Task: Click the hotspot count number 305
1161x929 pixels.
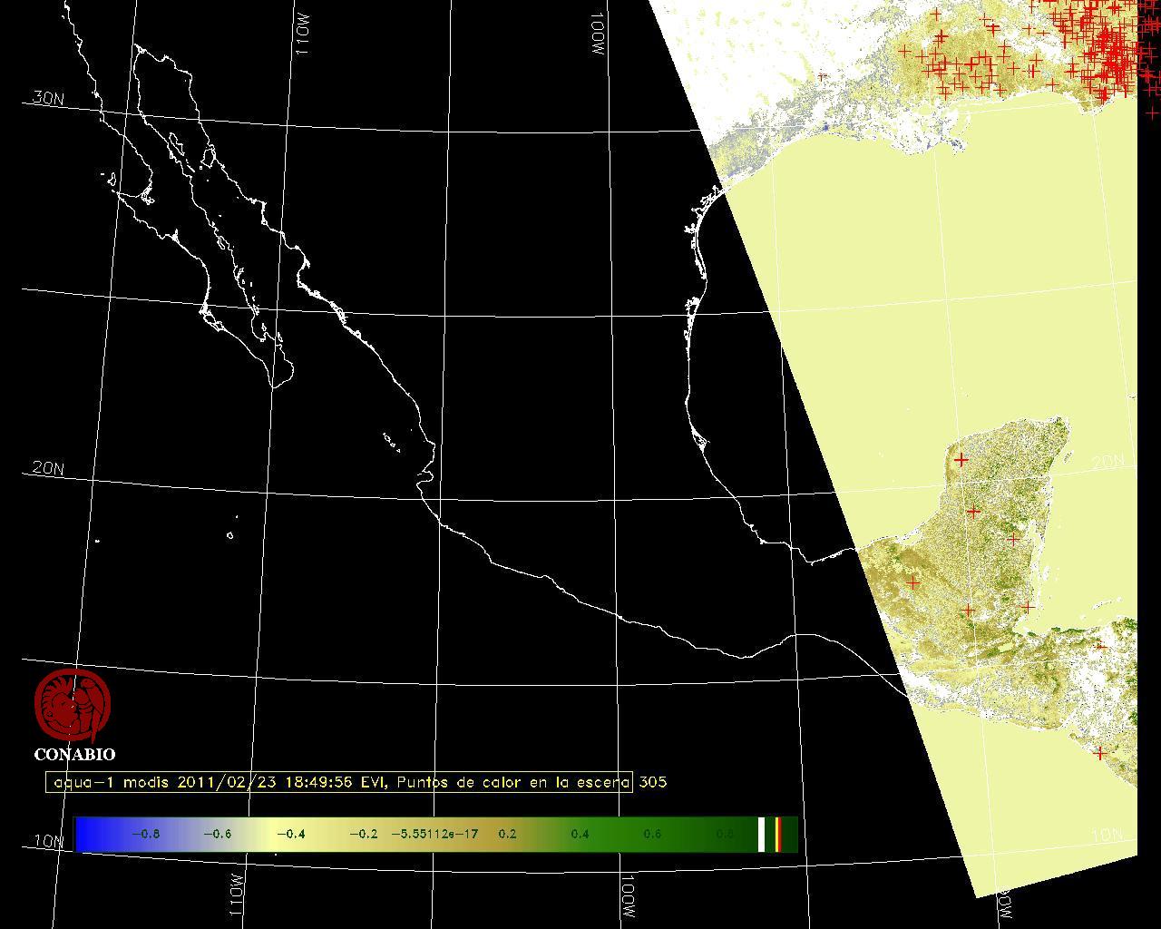Action: [x=653, y=782]
